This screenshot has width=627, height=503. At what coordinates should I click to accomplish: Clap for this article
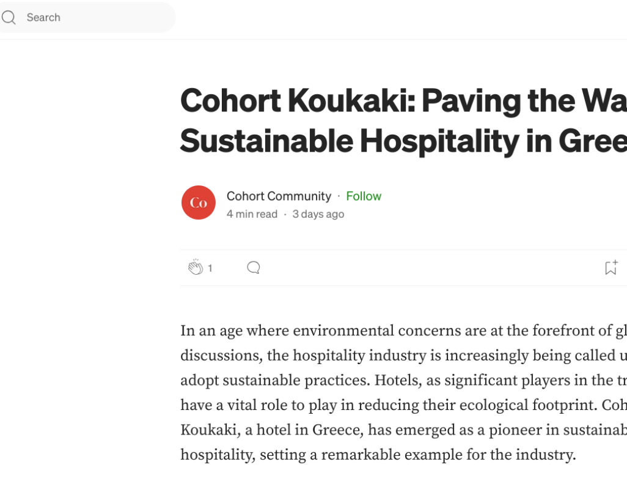pos(195,267)
